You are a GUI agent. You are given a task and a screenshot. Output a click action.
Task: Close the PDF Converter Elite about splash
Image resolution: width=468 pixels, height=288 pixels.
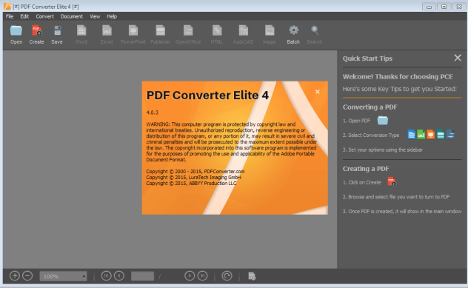point(318,92)
